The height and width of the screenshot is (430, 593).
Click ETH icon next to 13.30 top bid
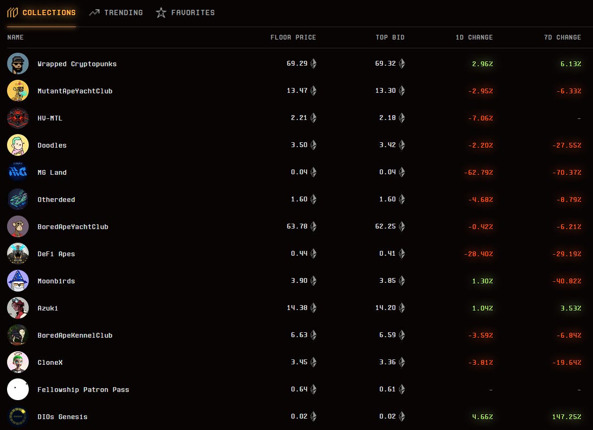pyautogui.click(x=401, y=91)
